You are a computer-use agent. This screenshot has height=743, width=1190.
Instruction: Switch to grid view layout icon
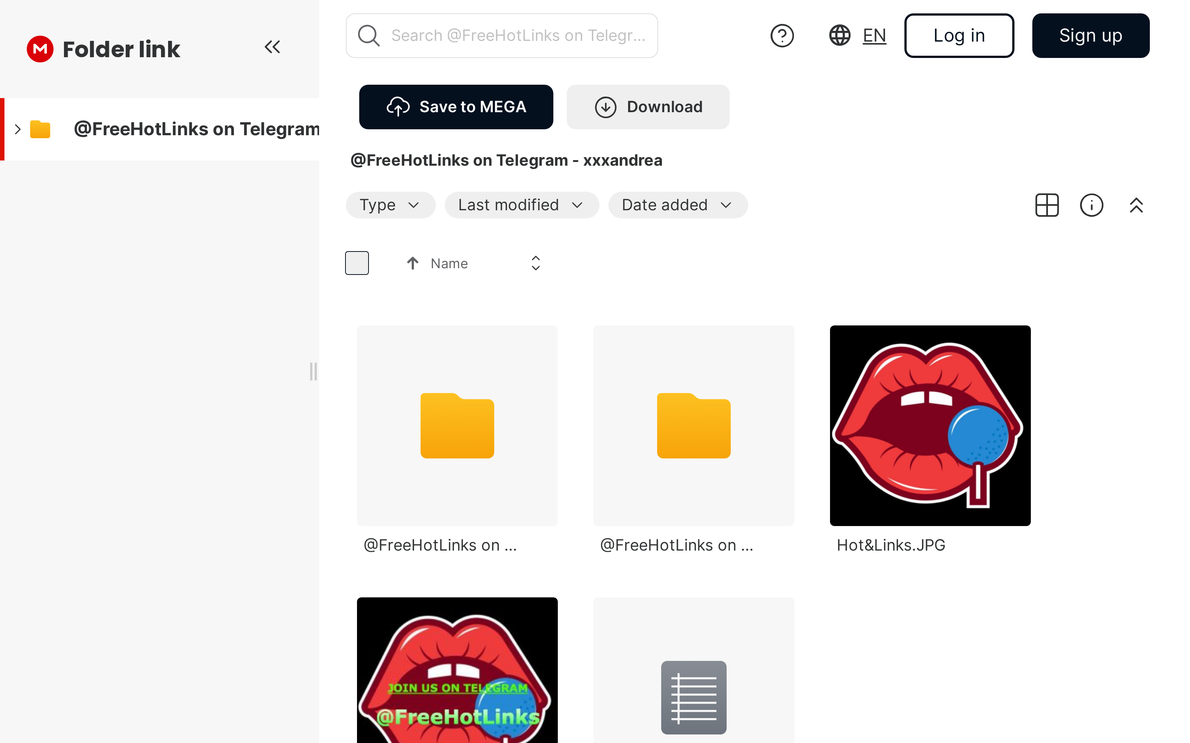1047,205
